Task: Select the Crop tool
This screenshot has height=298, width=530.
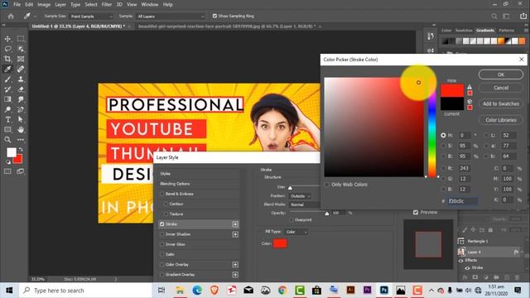Action: (x=7, y=59)
